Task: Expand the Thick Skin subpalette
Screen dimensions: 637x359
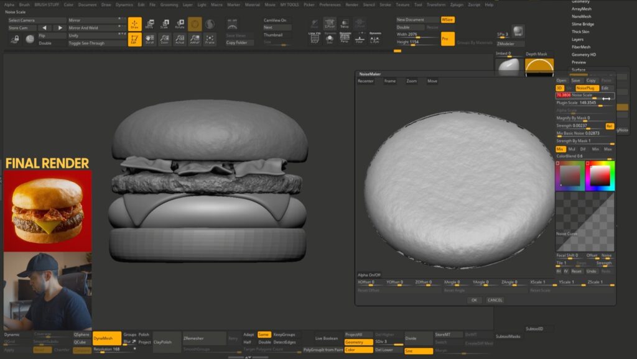Action: point(580,32)
